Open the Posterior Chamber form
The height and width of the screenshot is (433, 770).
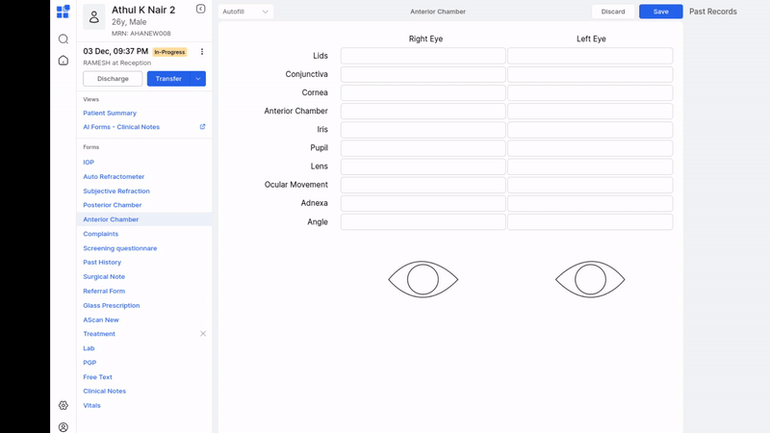coord(112,205)
